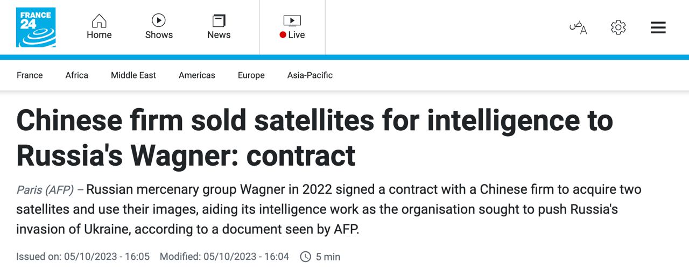This screenshot has height=276, width=689.
Task: Click the Shows text label
Action: (159, 35)
